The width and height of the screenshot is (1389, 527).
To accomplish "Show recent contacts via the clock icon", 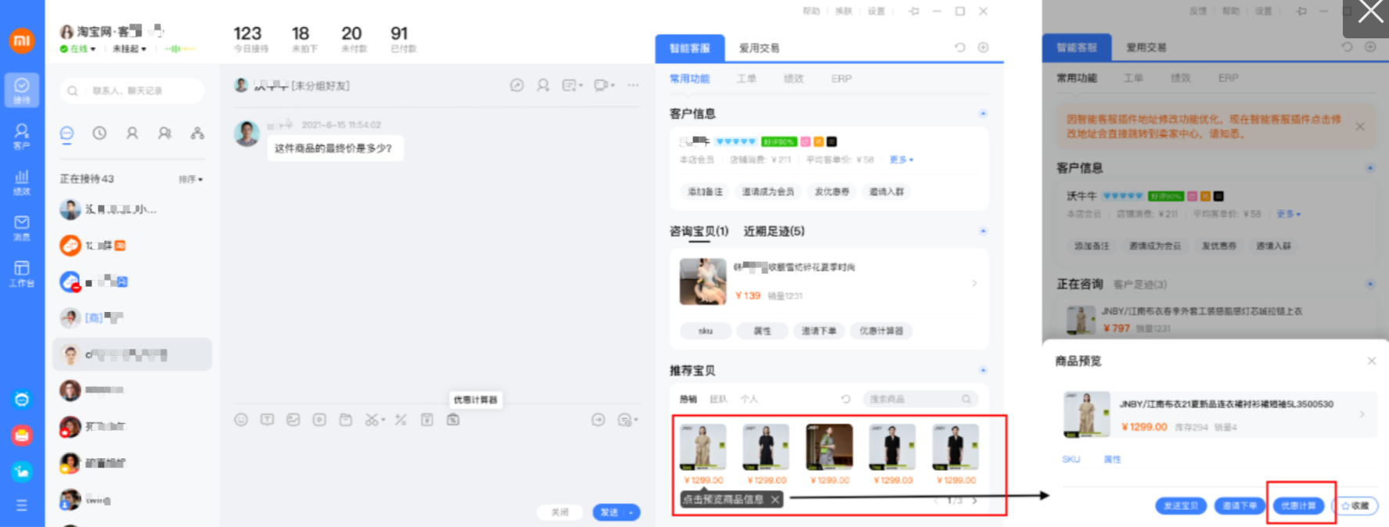I will click(99, 133).
